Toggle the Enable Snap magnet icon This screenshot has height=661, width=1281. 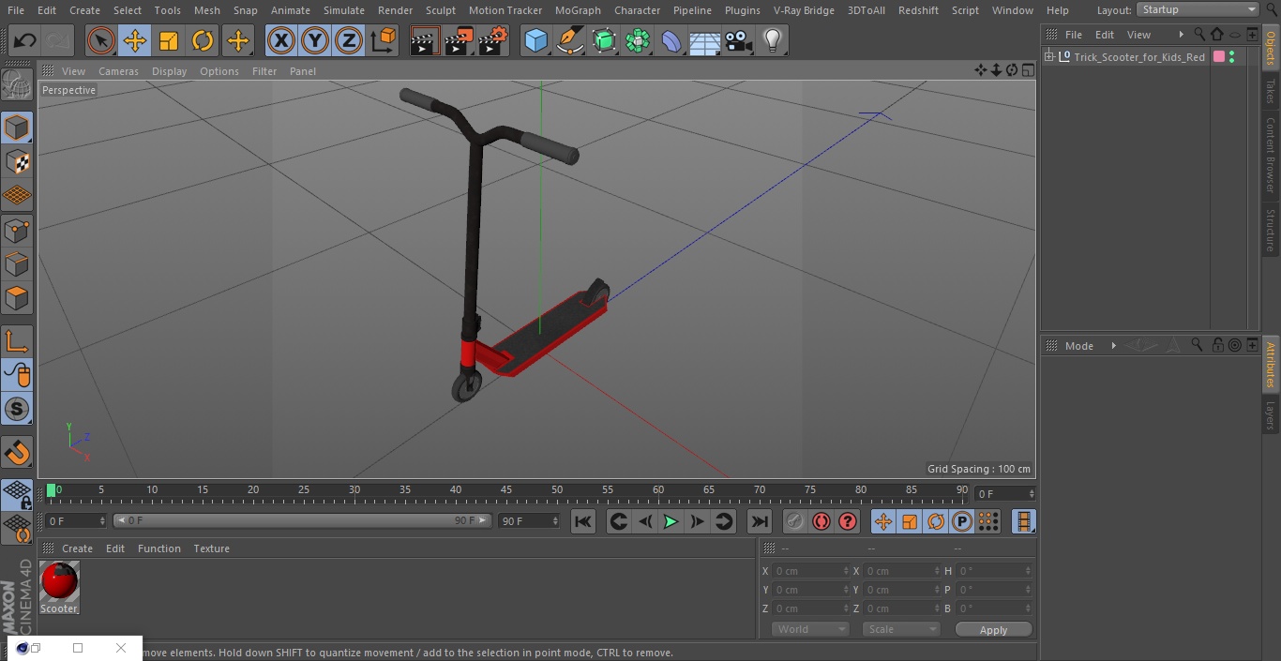pyautogui.click(x=17, y=453)
